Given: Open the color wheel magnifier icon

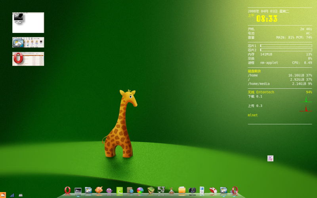Looking at the screenshot, I should [140, 190].
